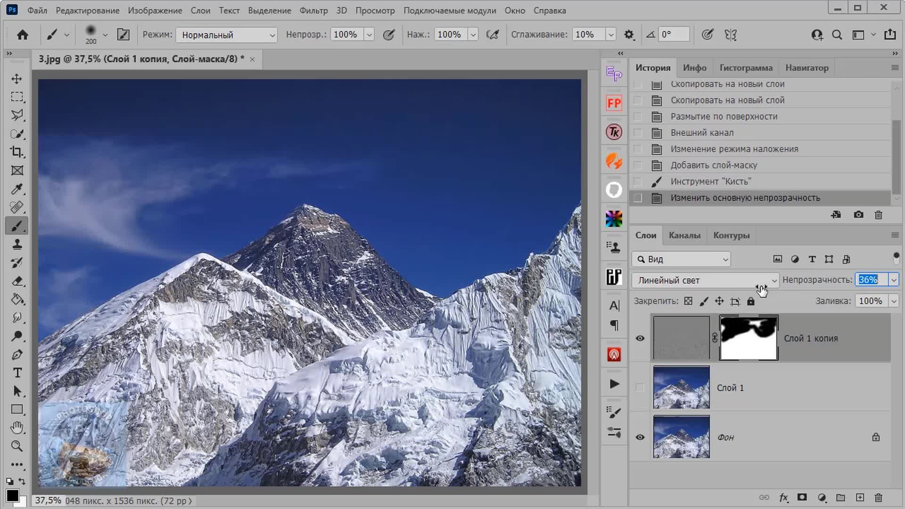Create a new snapshot with camera icon
This screenshot has width=905, height=509.
click(x=858, y=215)
